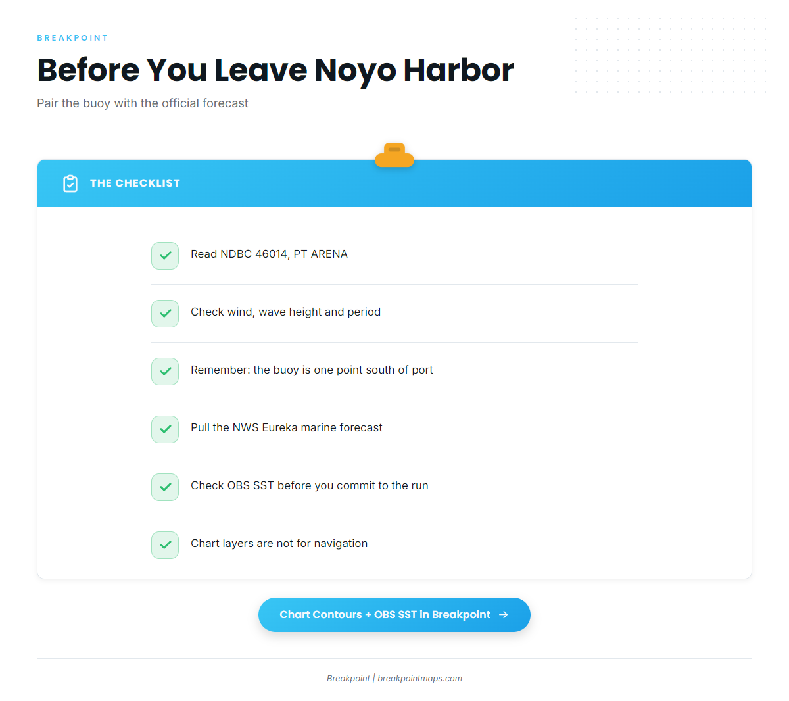Uncheck the Check OBS SST checkbox
789x701 pixels.
(x=165, y=487)
